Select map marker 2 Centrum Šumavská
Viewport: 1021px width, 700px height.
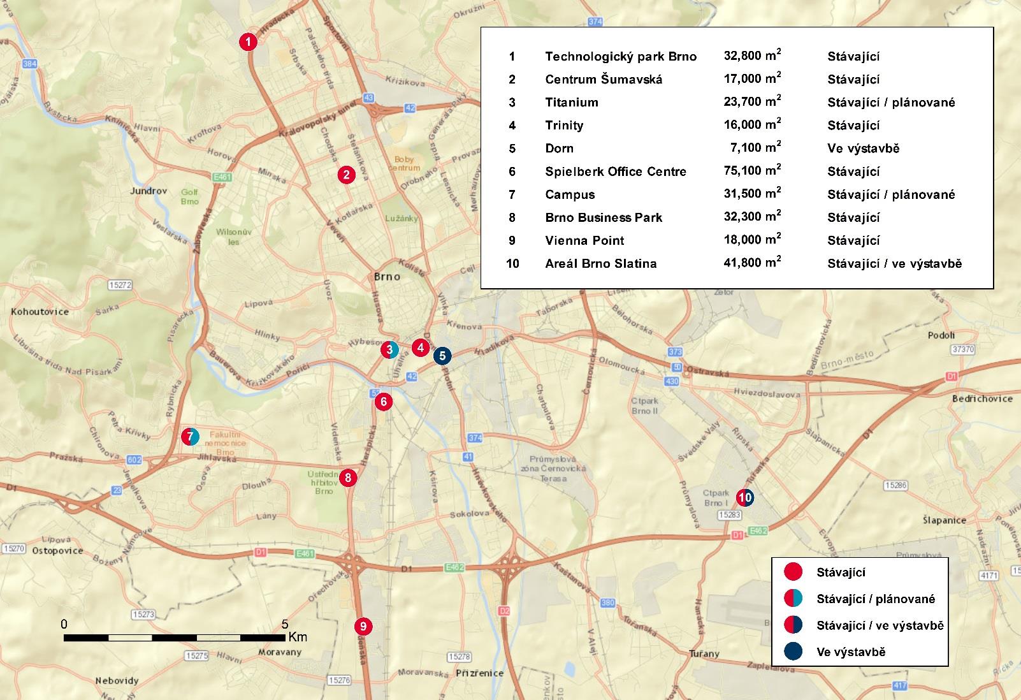point(346,175)
